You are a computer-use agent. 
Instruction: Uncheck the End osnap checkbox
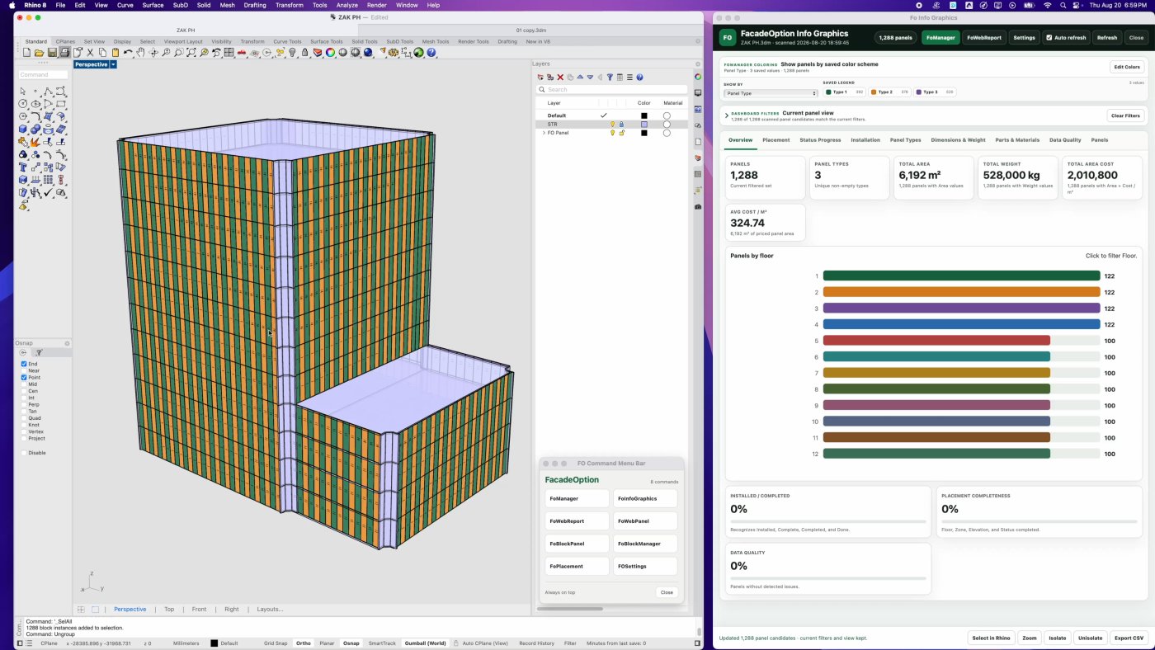(24, 364)
